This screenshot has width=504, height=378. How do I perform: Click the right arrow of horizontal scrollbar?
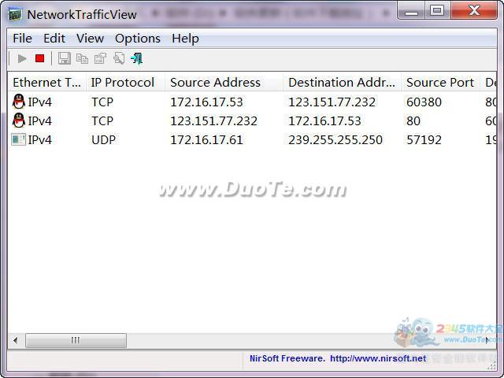[x=487, y=340]
